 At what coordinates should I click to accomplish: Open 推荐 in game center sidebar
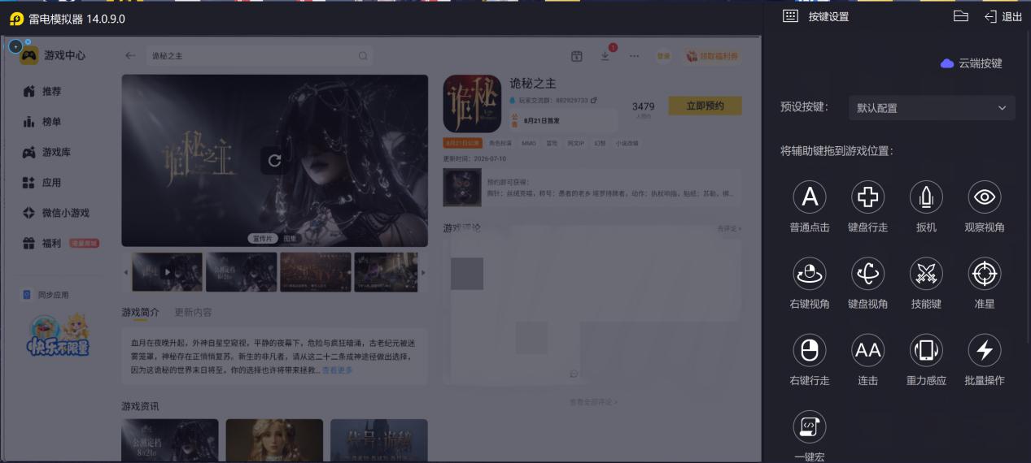coord(42,91)
